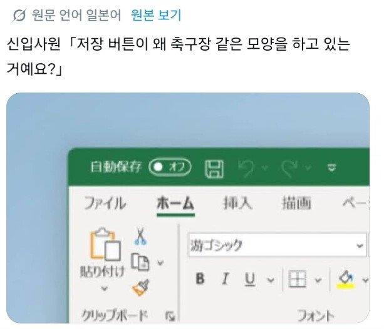Toggle italic I formatting
This screenshot has width=384, height=329.
pos(226,278)
